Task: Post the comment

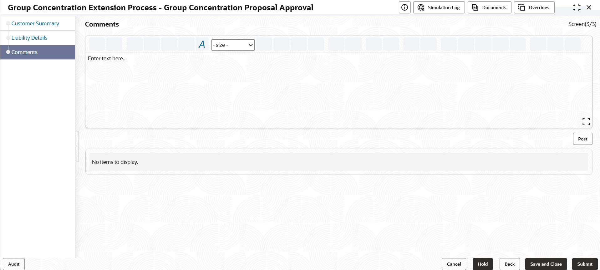Action: (582, 139)
